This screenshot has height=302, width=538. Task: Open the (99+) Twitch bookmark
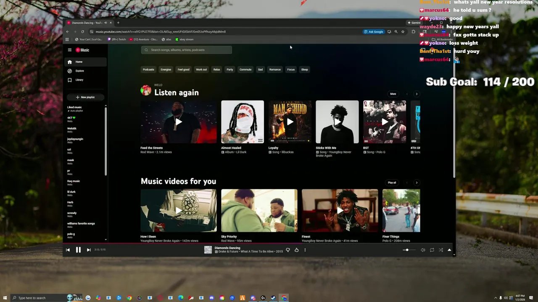(117, 39)
